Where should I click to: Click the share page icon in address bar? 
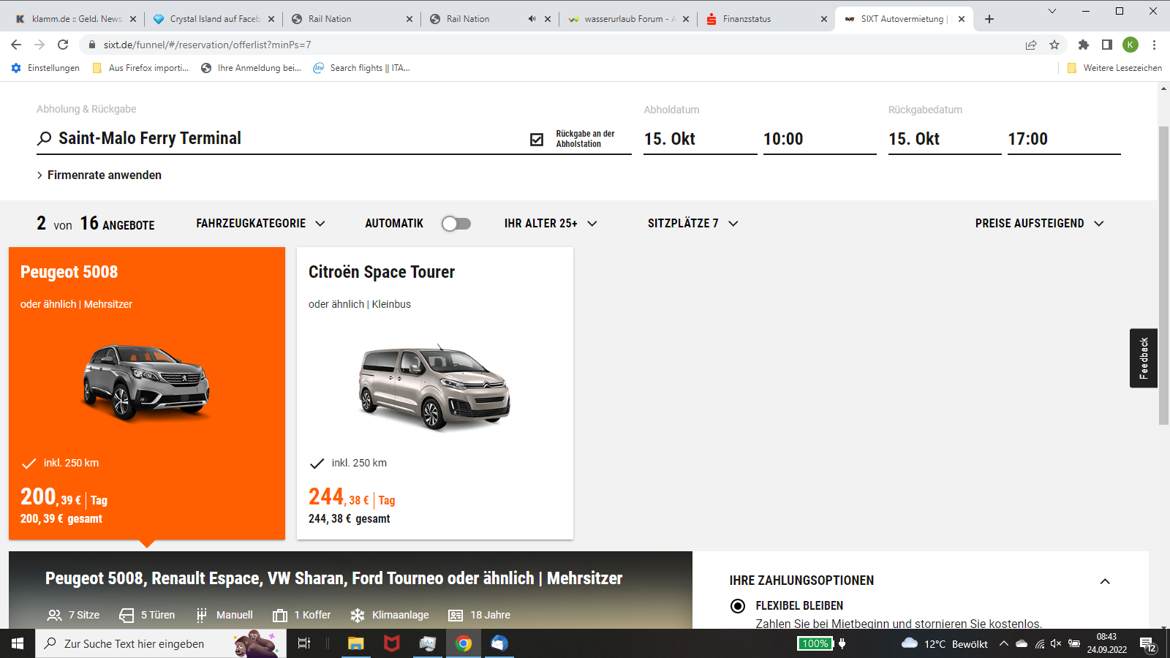pyautogui.click(x=1031, y=45)
